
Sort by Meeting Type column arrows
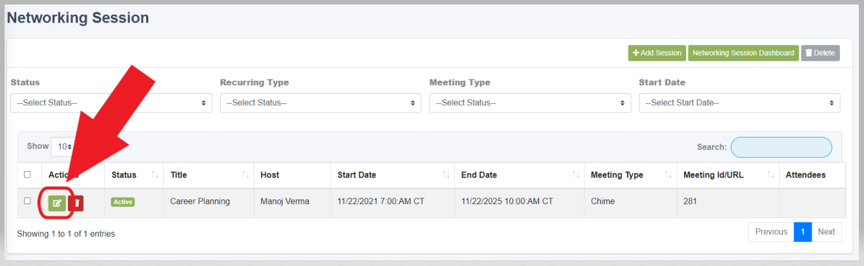click(x=669, y=175)
